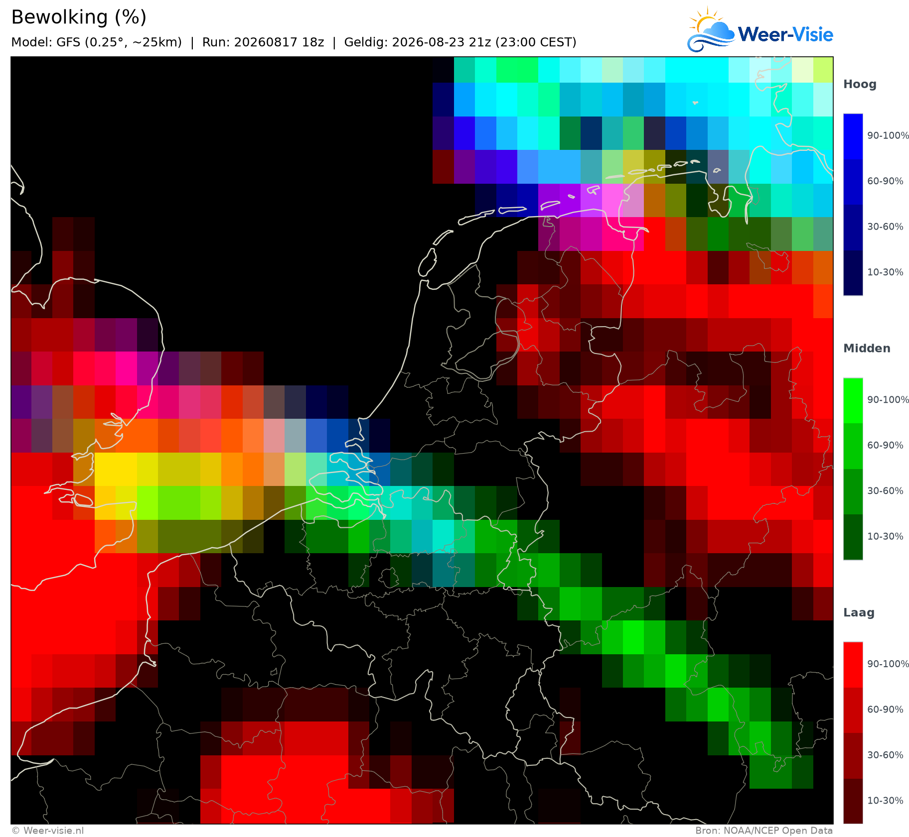Click the Bewolking (%) map title

[x=79, y=17]
